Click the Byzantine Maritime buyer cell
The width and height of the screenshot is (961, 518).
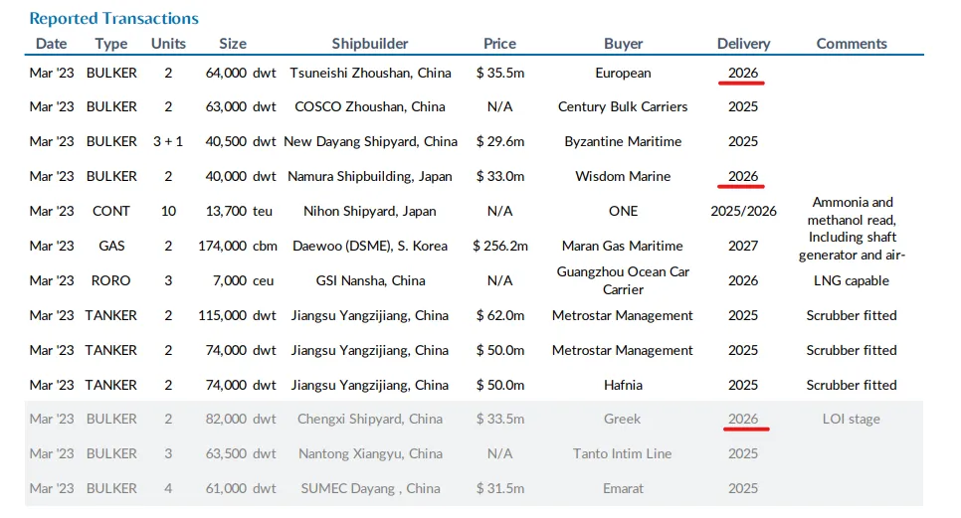pos(623,141)
